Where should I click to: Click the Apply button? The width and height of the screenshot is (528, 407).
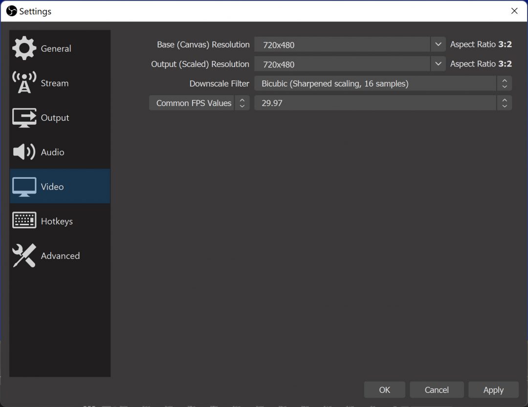tap(493, 390)
